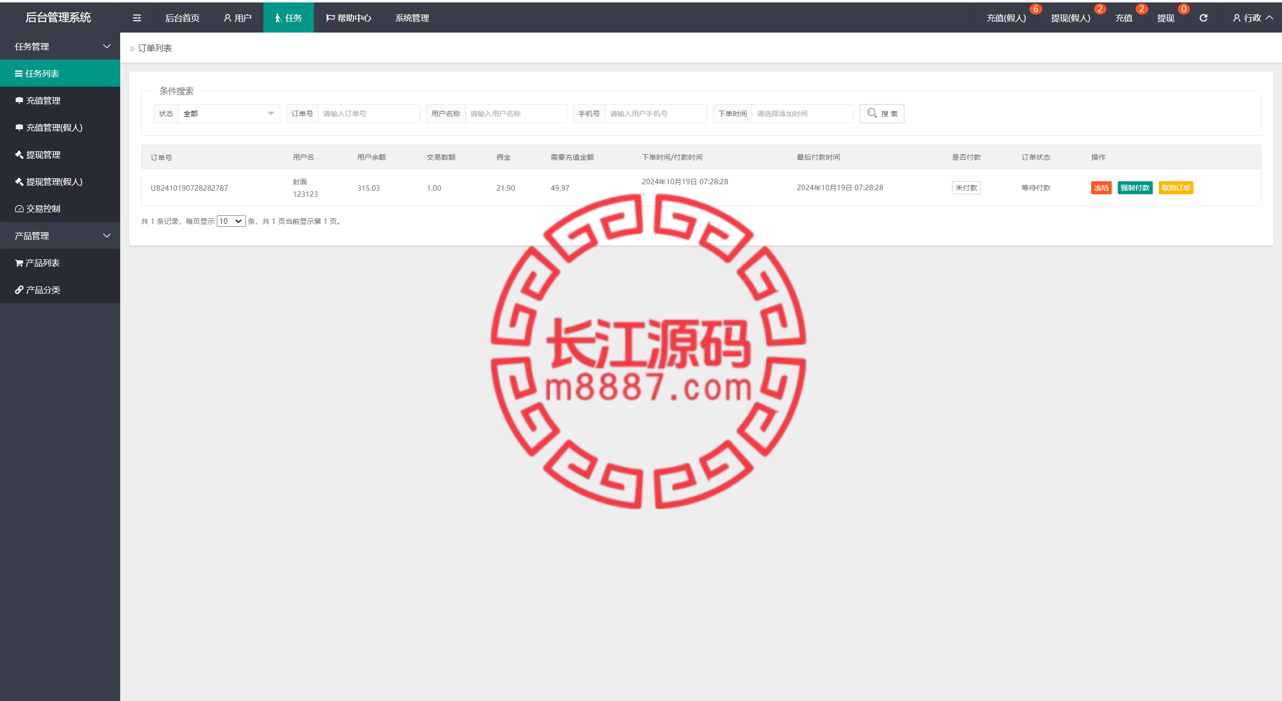The image size is (1282, 701).
Task: Click the badge showing 6 on 充值(假人)
Action: [1036, 9]
